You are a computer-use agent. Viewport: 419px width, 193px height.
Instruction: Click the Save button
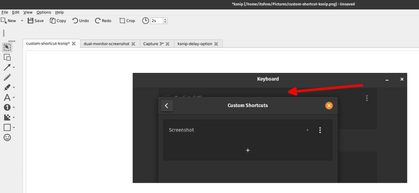click(x=35, y=21)
